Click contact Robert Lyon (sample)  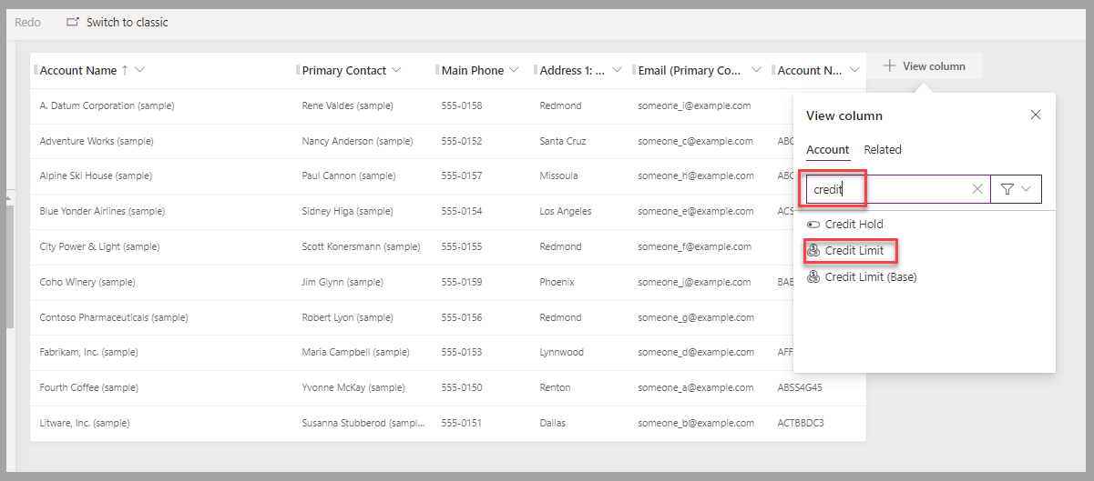click(346, 317)
